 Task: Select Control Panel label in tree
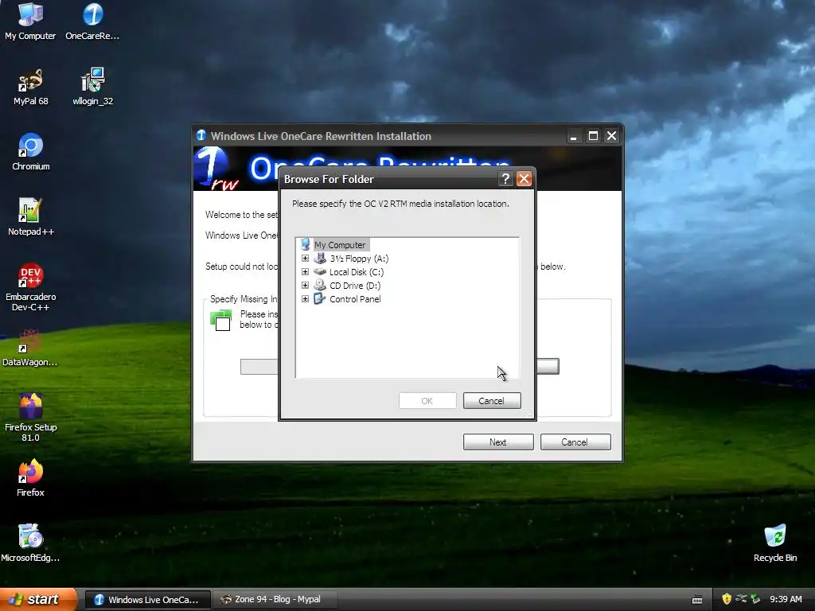355,299
